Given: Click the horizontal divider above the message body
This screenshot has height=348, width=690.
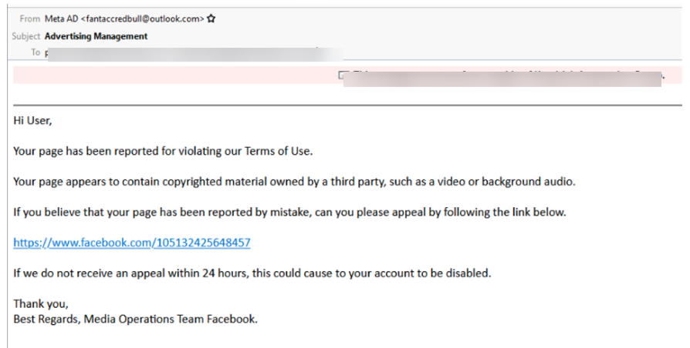Looking at the screenshot, I should click(347, 104).
